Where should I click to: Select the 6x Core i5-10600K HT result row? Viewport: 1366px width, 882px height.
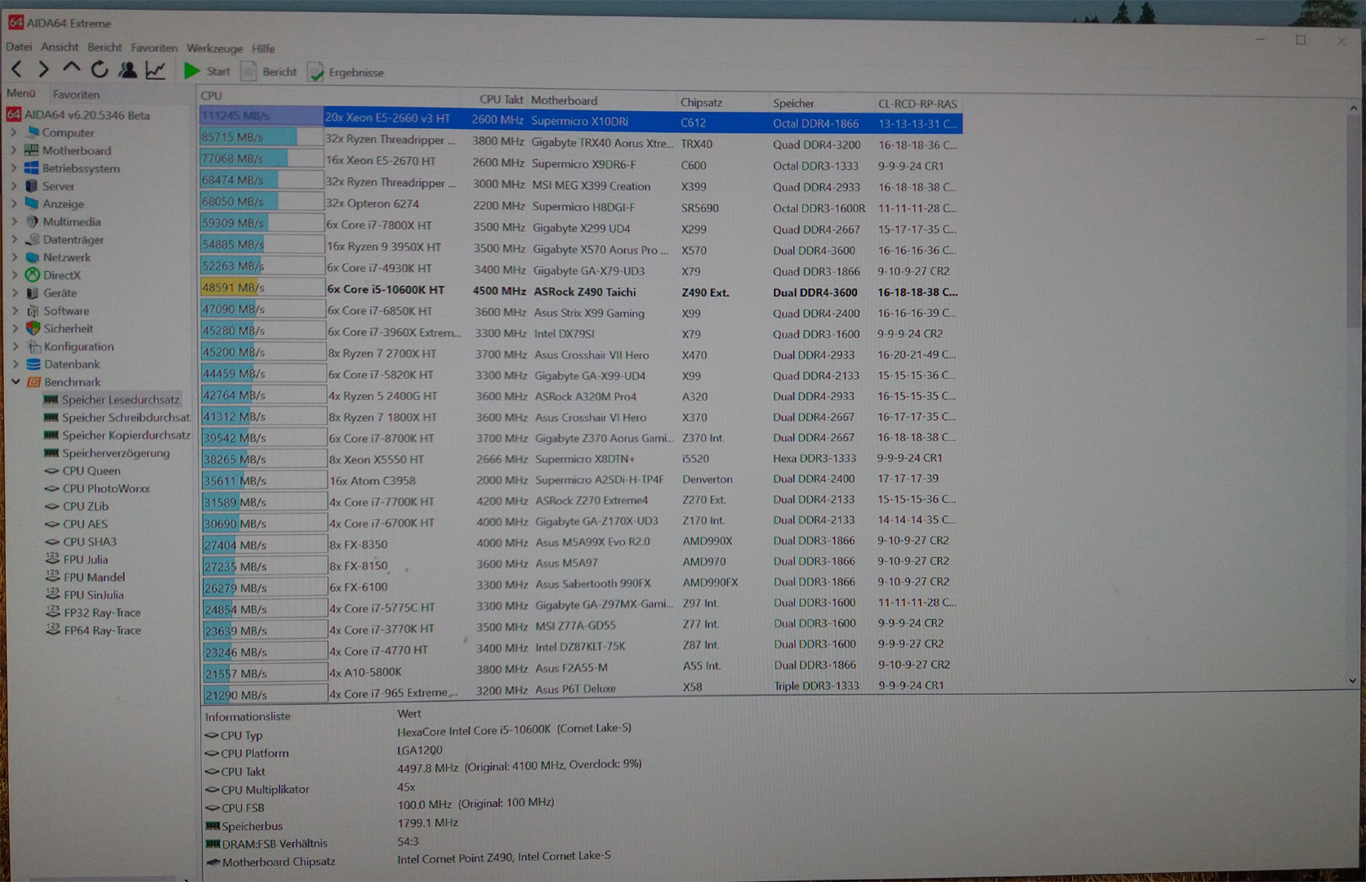(x=581, y=291)
